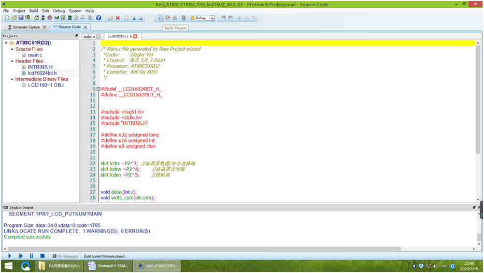The width and height of the screenshot is (484, 273).
Task: Pause the simulation
Action: tap(31, 256)
